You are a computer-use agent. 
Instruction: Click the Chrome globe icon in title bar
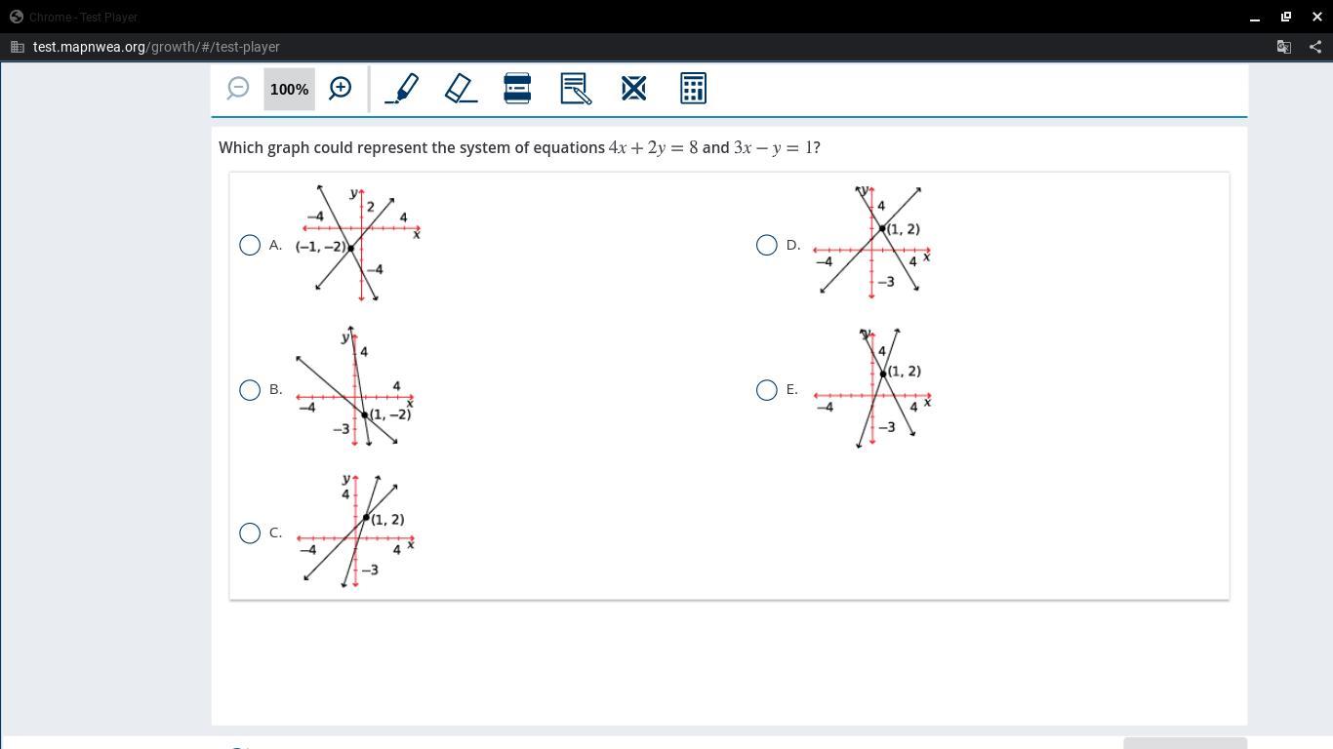point(17,17)
